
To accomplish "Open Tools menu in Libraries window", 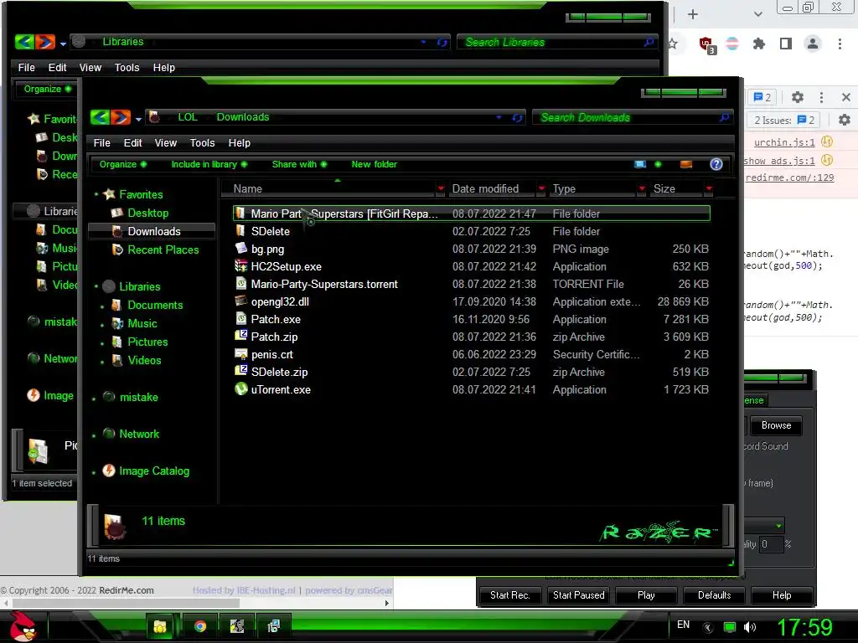I will click(127, 67).
